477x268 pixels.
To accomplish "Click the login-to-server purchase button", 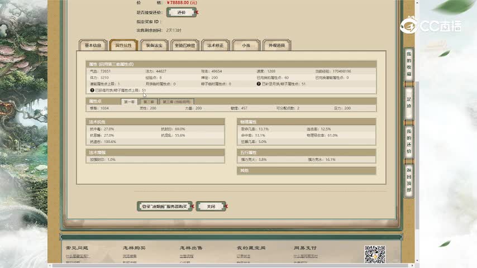I will 164,206.
